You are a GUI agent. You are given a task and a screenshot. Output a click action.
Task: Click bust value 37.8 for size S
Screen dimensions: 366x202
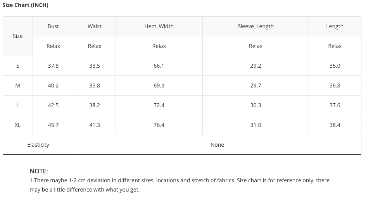tap(53, 66)
